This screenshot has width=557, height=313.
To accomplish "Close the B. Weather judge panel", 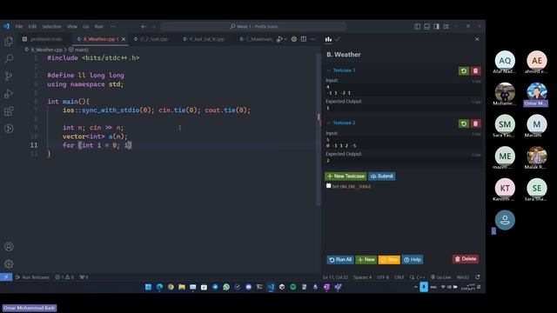I will click(477, 39).
